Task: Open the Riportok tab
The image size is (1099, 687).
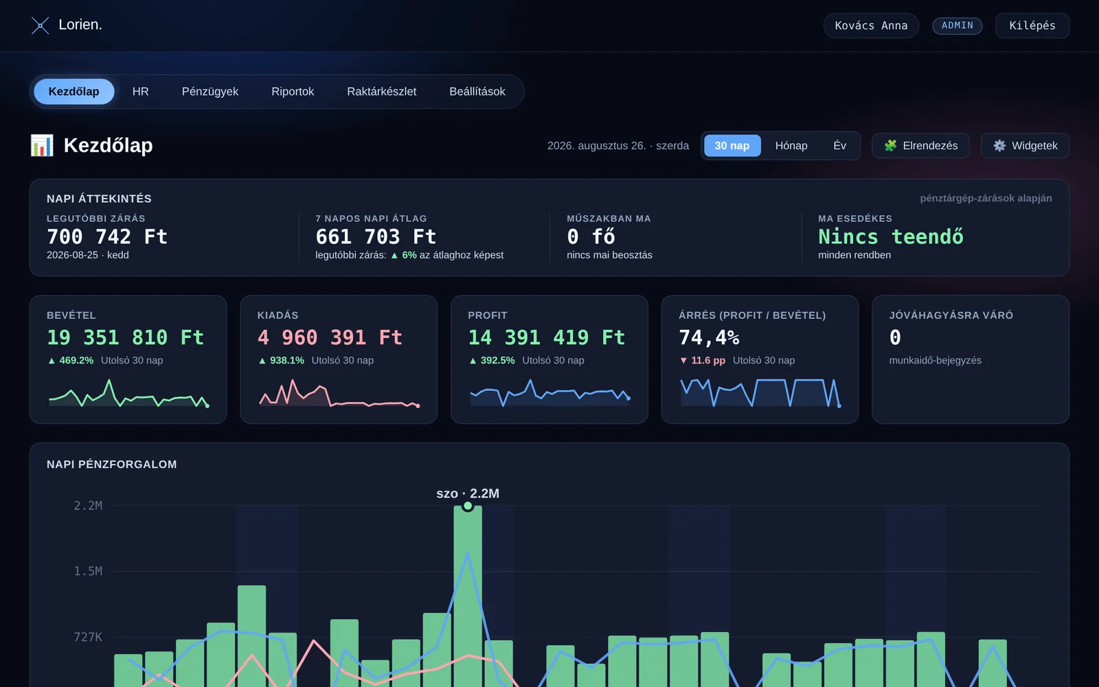Action: click(x=293, y=91)
